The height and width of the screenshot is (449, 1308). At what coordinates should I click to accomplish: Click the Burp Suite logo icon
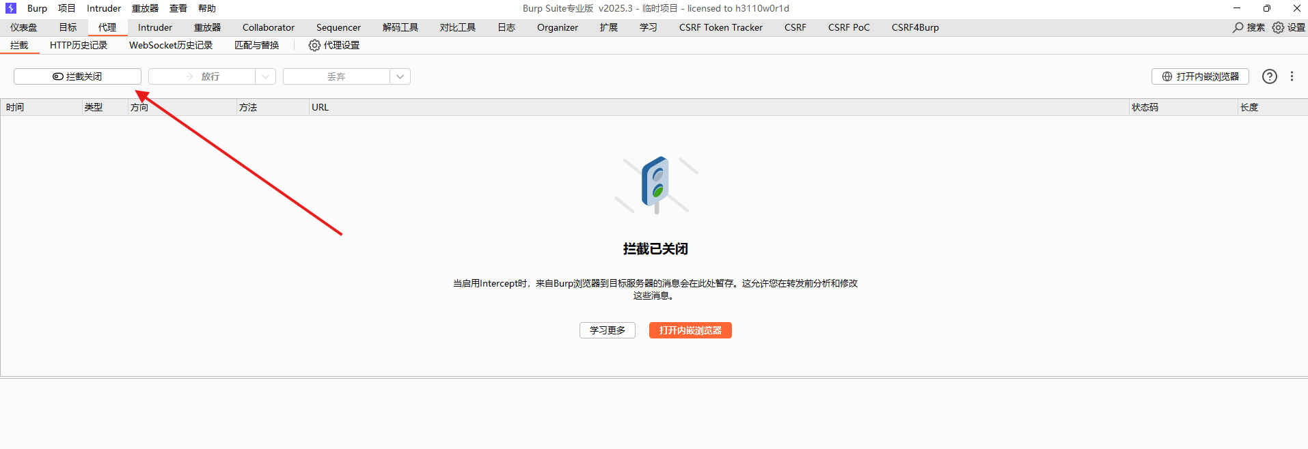tap(11, 8)
